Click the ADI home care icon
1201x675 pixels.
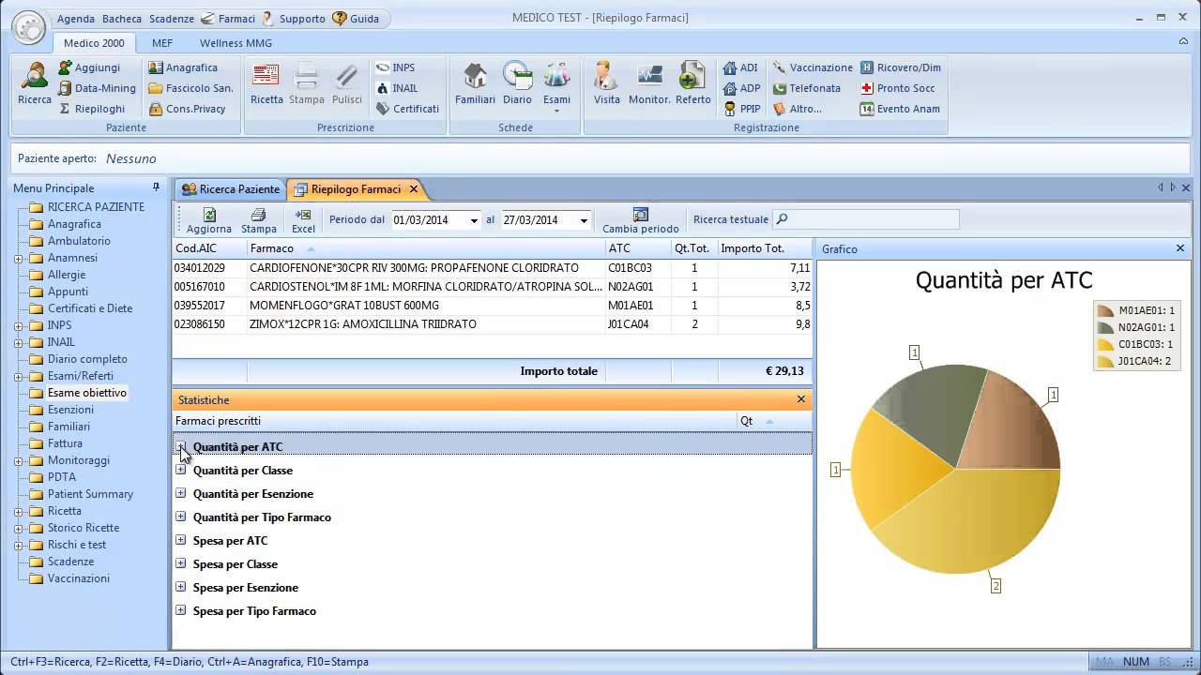[739, 67]
